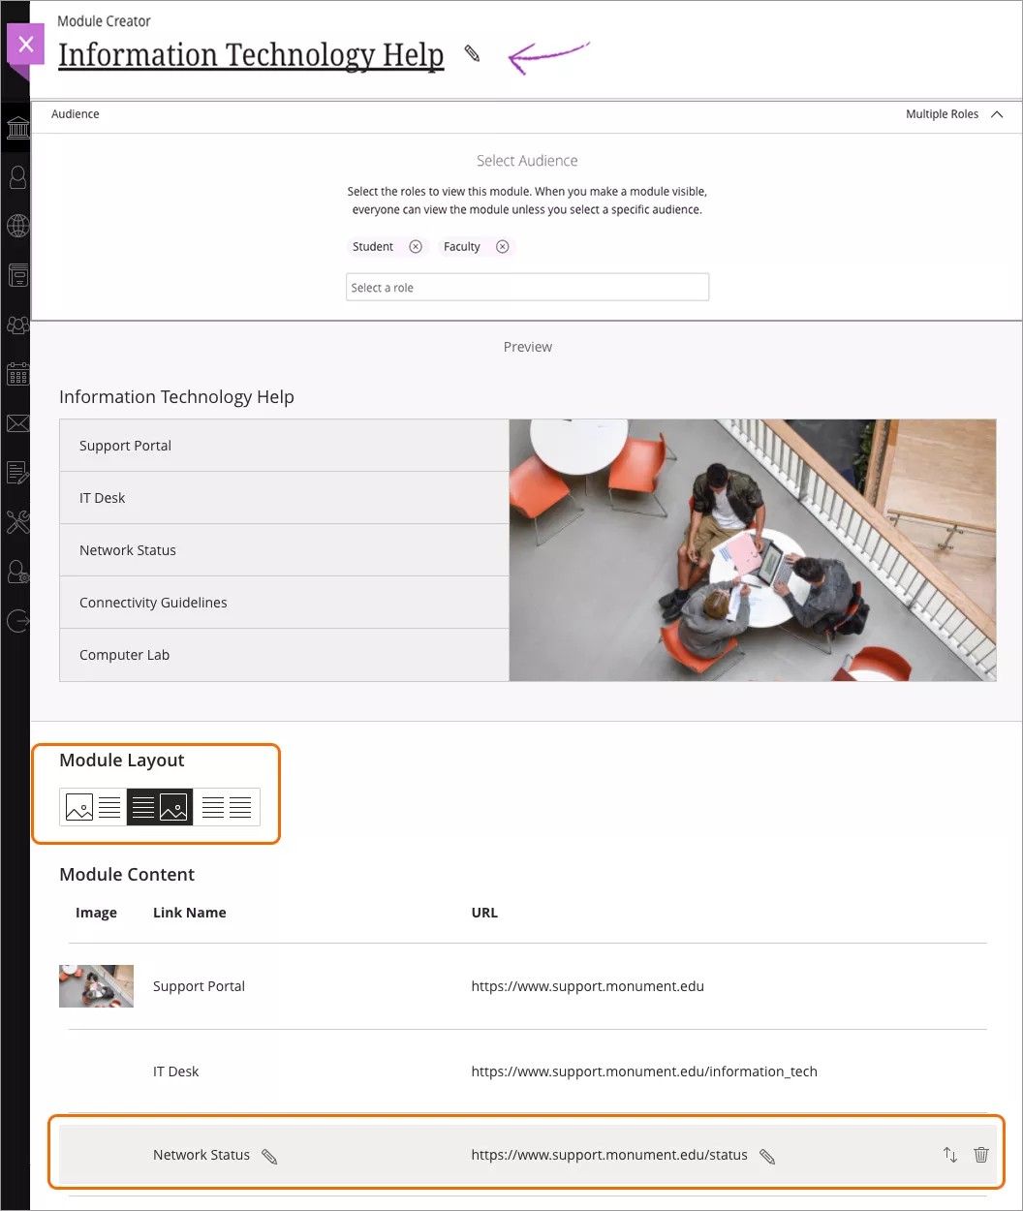The width and height of the screenshot is (1023, 1211).
Task: Open the Institution page from the sidebar
Action: click(17, 127)
